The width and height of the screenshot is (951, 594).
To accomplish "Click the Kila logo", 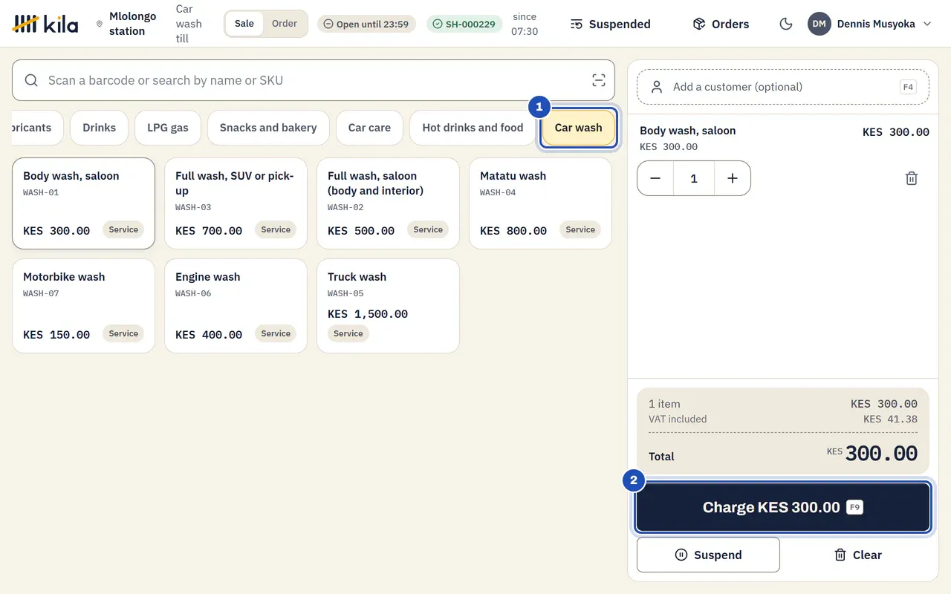I will tap(45, 24).
